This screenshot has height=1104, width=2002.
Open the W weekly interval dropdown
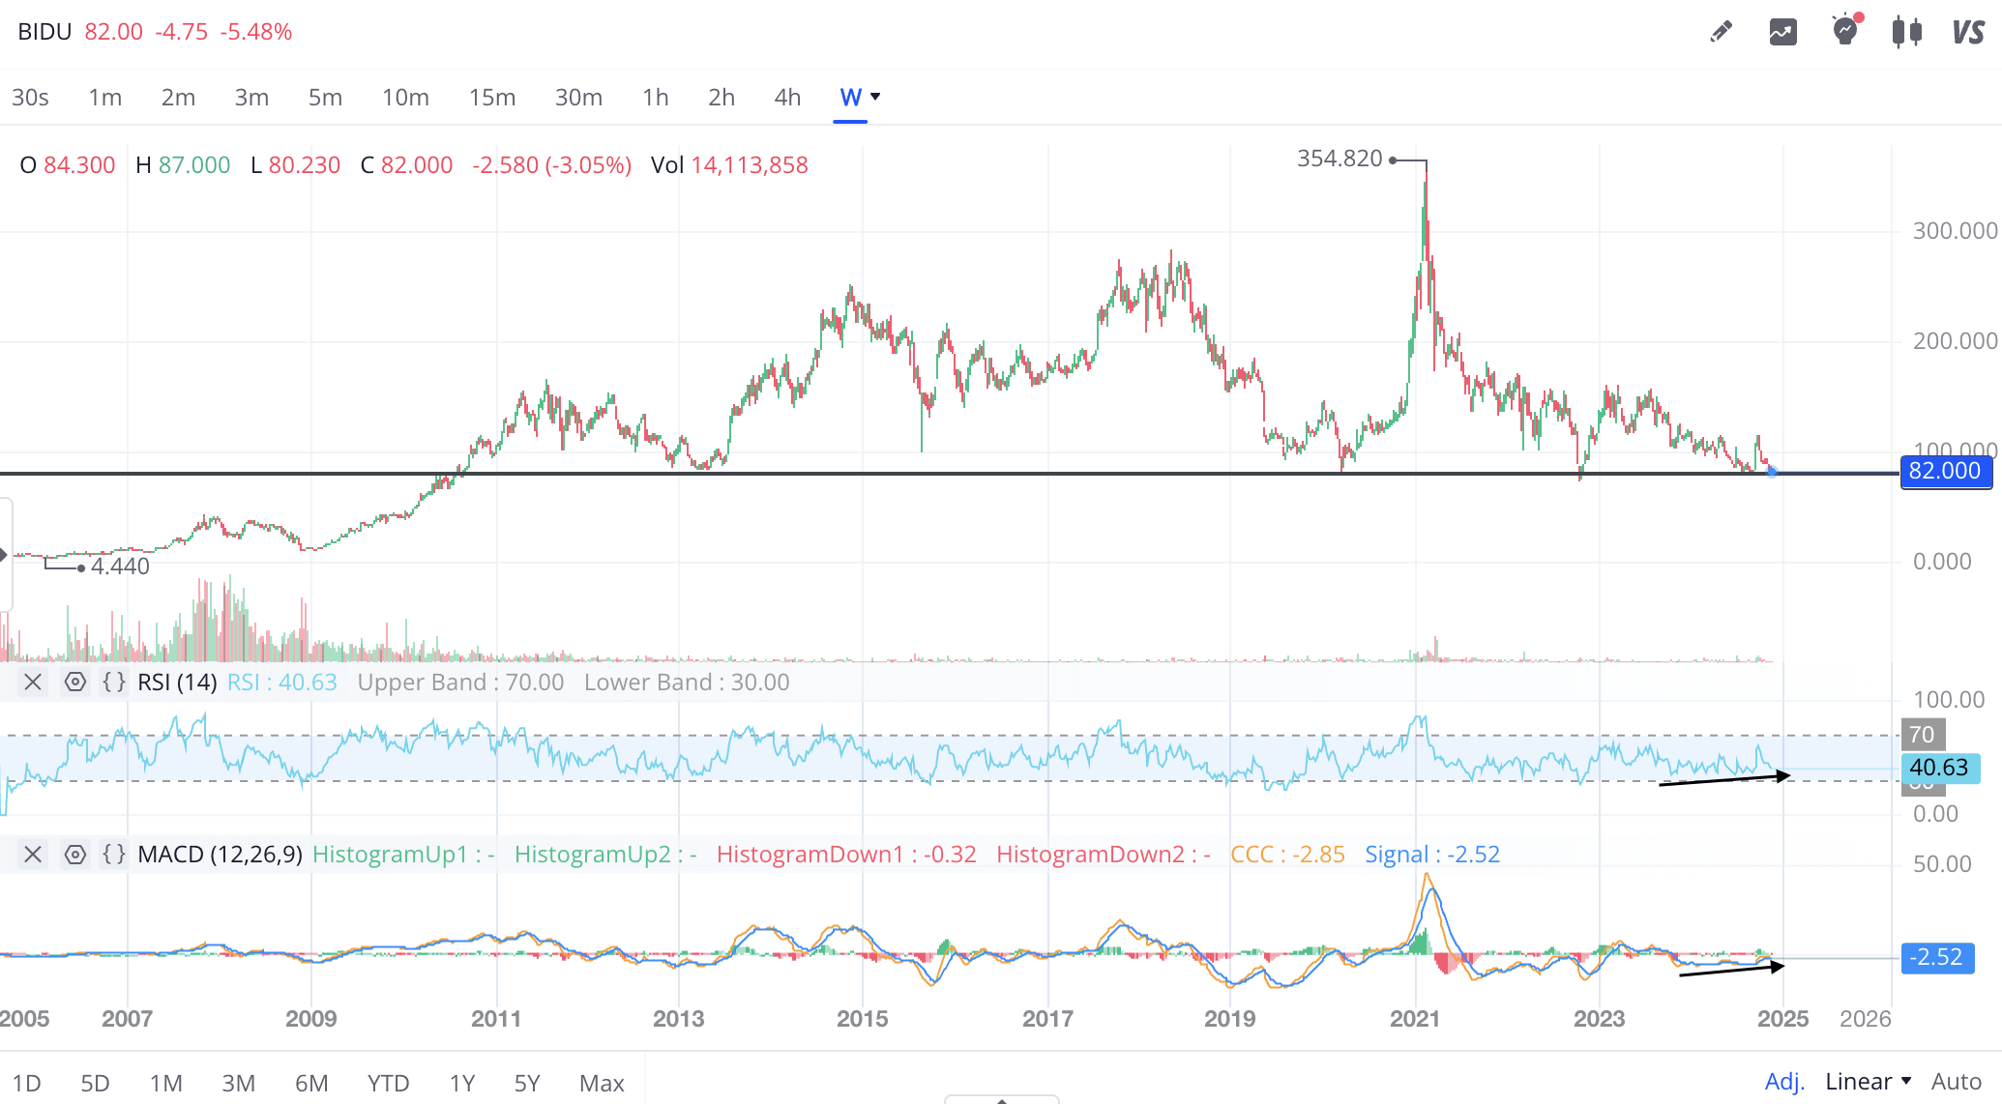pyautogui.click(x=860, y=97)
